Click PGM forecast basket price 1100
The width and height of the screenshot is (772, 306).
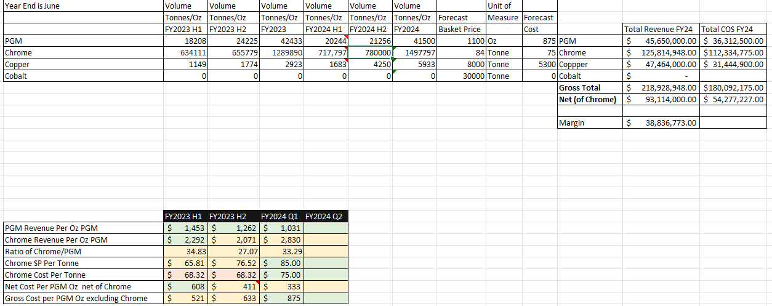[462, 41]
